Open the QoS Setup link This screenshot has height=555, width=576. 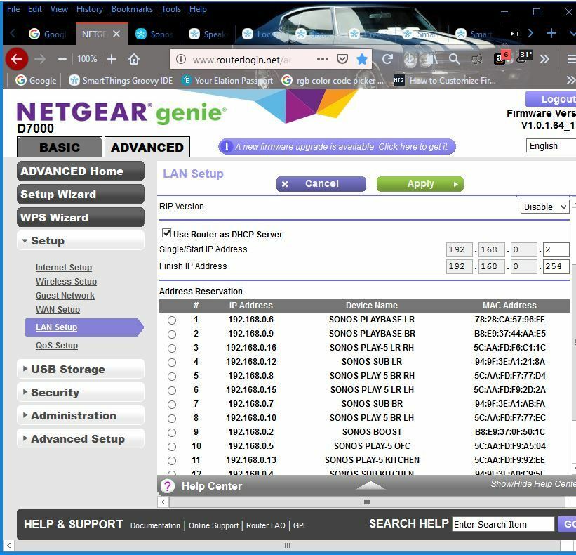pyautogui.click(x=57, y=346)
